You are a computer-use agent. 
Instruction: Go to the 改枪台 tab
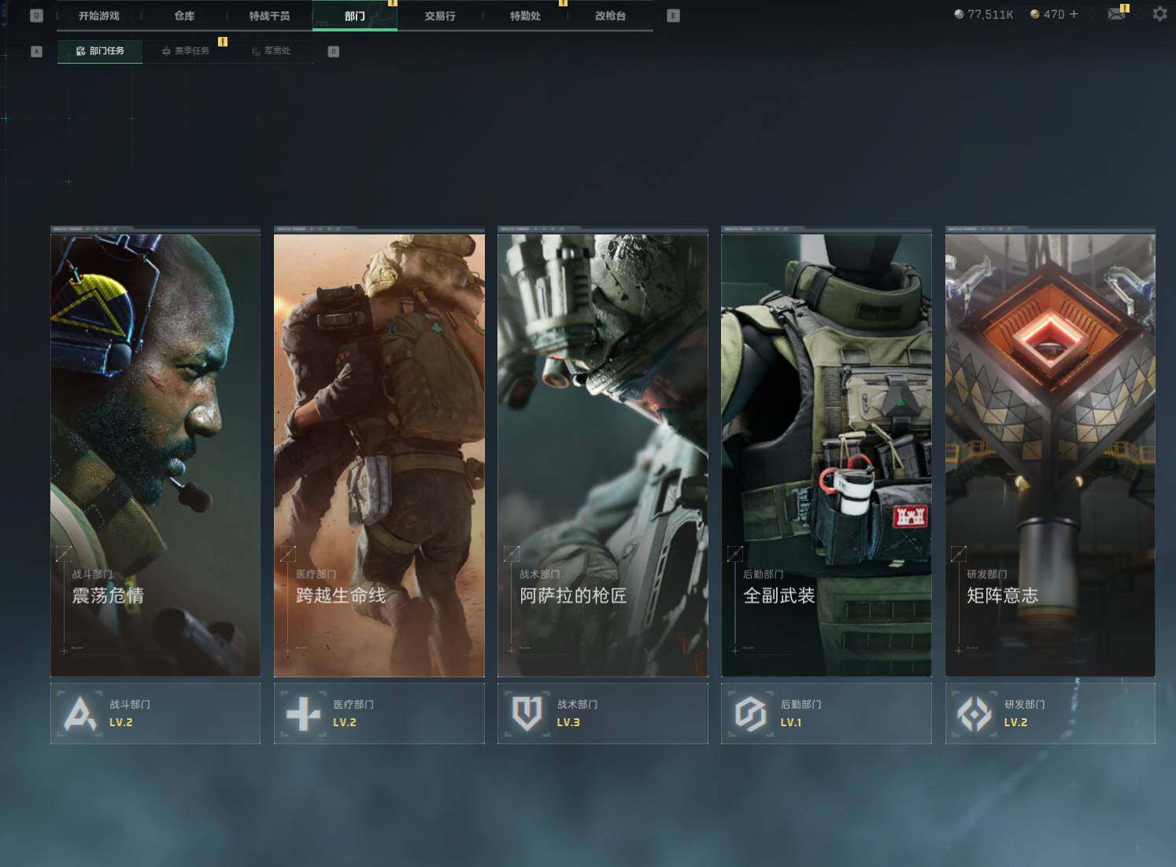click(x=610, y=16)
